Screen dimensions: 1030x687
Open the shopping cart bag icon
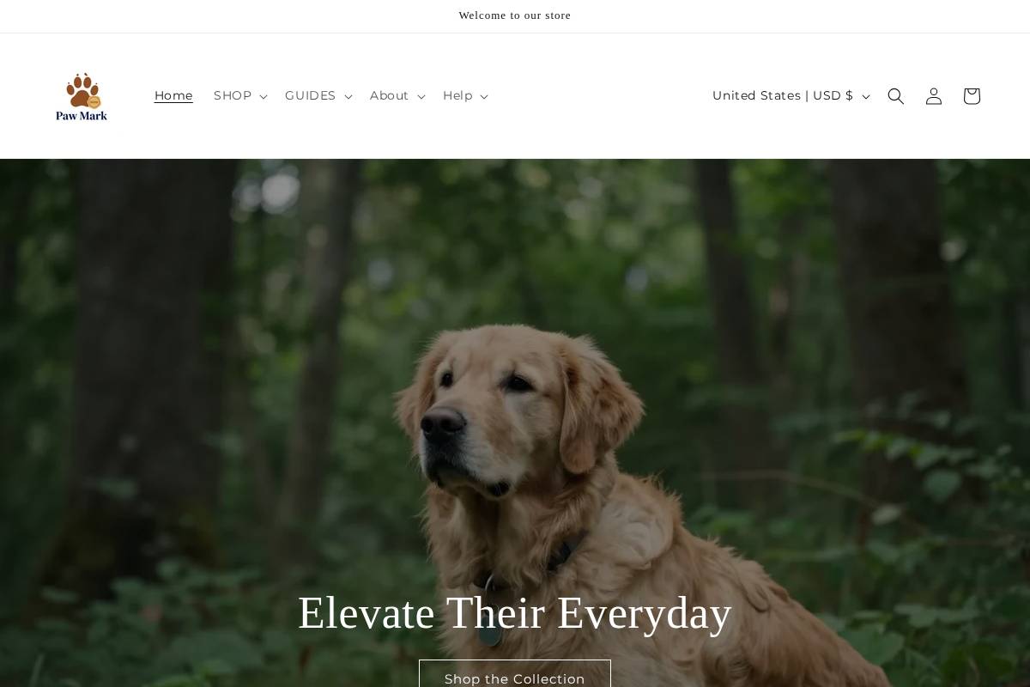coord(971,96)
